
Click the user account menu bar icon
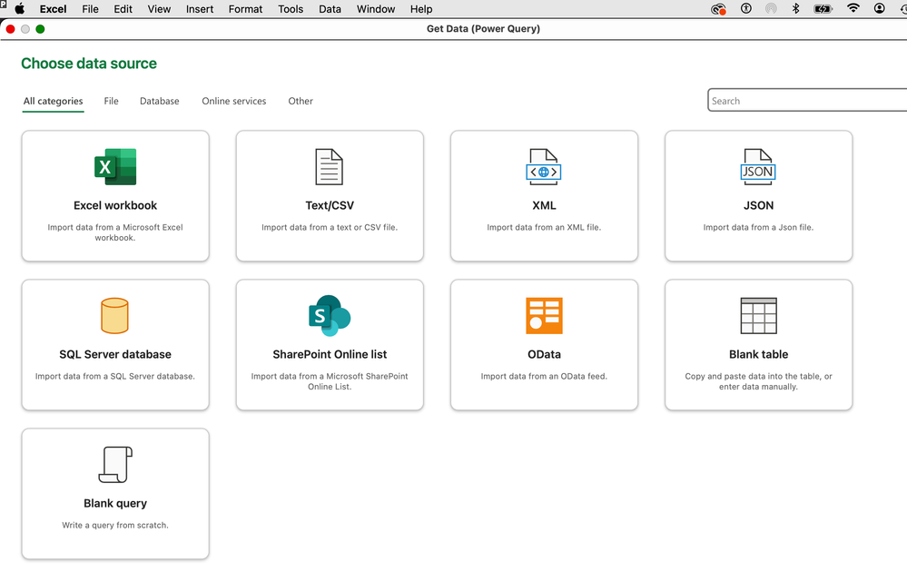(879, 8)
